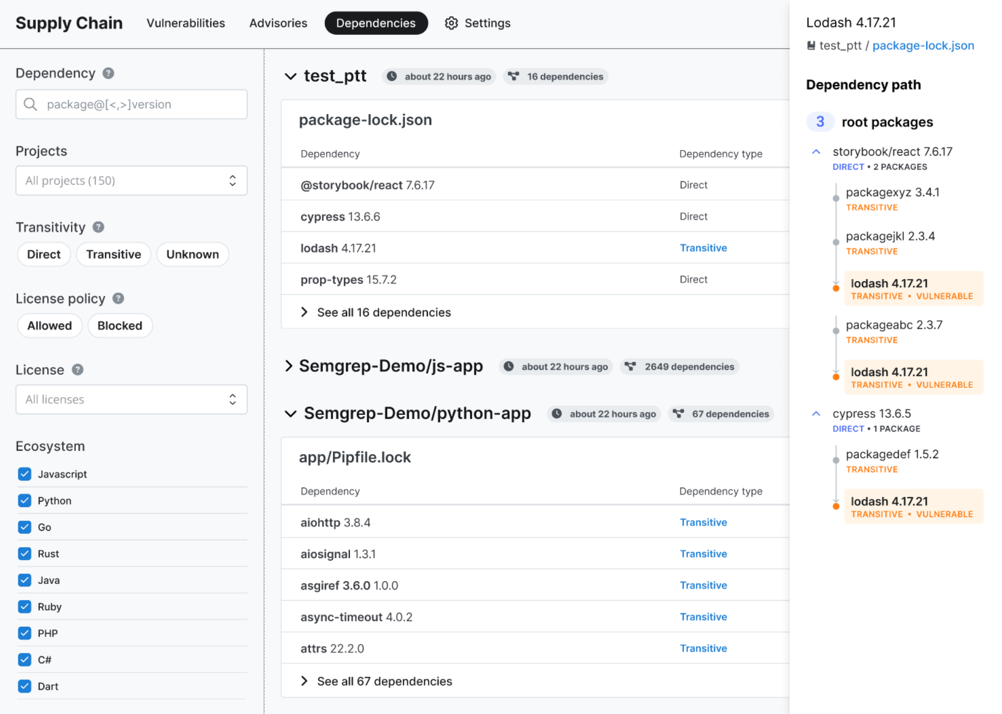Click the test_ptt 16 dependencies graph icon
Image resolution: width=1002 pixels, height=714 pixels.
pos(513,76)
